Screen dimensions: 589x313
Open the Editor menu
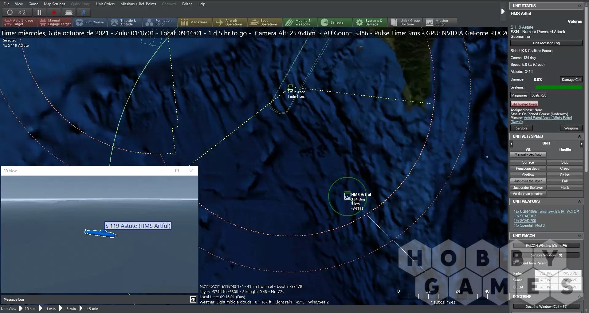pyautogui.click(x=187, y=4)
